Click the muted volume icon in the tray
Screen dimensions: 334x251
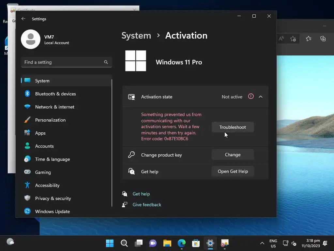(x=294, y=243)
